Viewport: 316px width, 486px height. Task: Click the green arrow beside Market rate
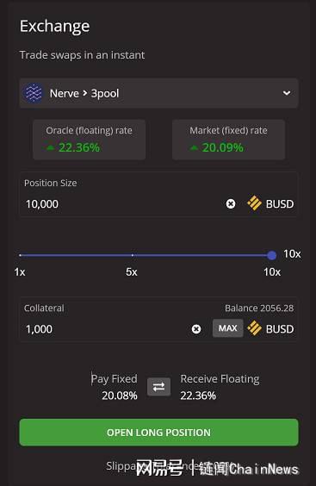pos(194,148)
